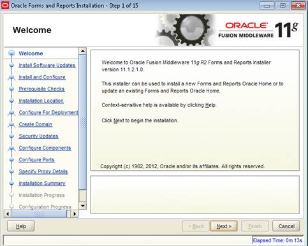Select Configure Ports step link
This screenshot has height=246, width=308.
click(x=36, y=159)
